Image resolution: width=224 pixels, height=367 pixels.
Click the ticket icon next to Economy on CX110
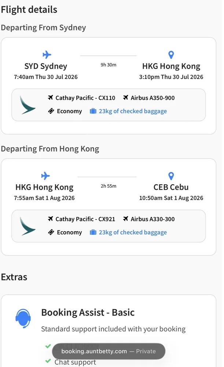click(51, 111)
